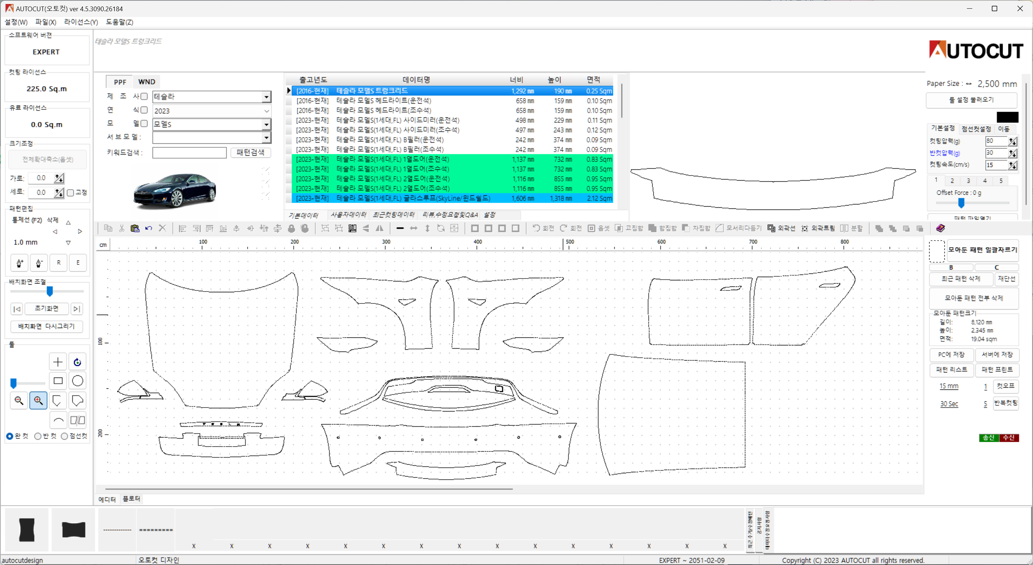Click the black color swatch
Viewport: 1033px width, 565px height.
[1007, 117]
